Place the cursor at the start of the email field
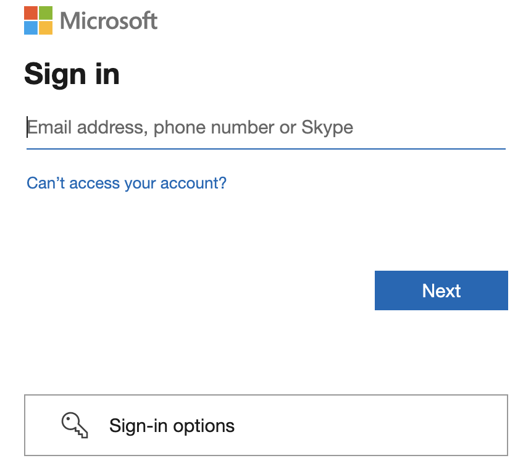The height and width of the screenshot is (466, 531). coord(28,128)
